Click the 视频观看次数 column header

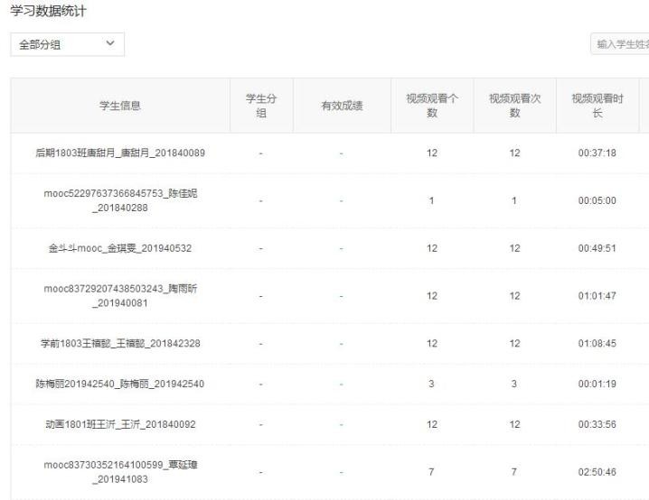click(514, 106)
